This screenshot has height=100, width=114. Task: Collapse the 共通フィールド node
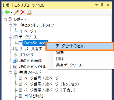(10, 73)
